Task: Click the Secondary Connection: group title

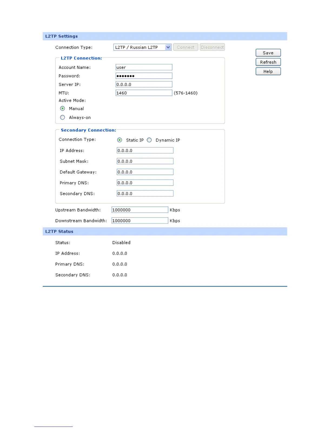Action: pos(88,130)
